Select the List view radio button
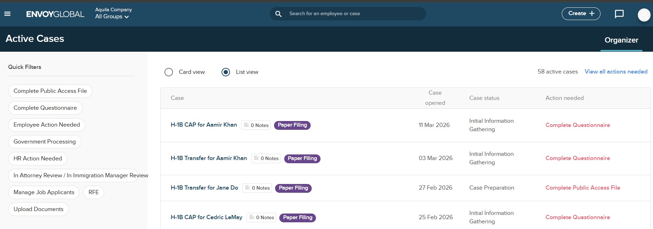The image size is (653, 229). (x=226, y=72)
